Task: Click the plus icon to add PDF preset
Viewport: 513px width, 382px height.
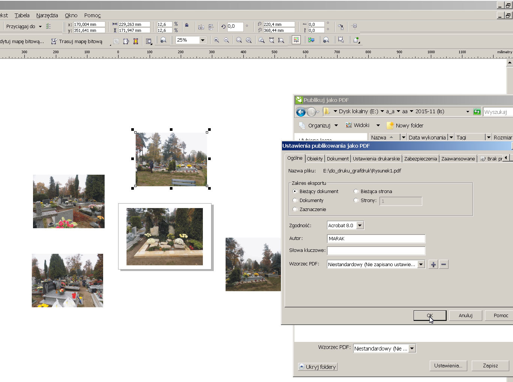Action: point(433,264)
